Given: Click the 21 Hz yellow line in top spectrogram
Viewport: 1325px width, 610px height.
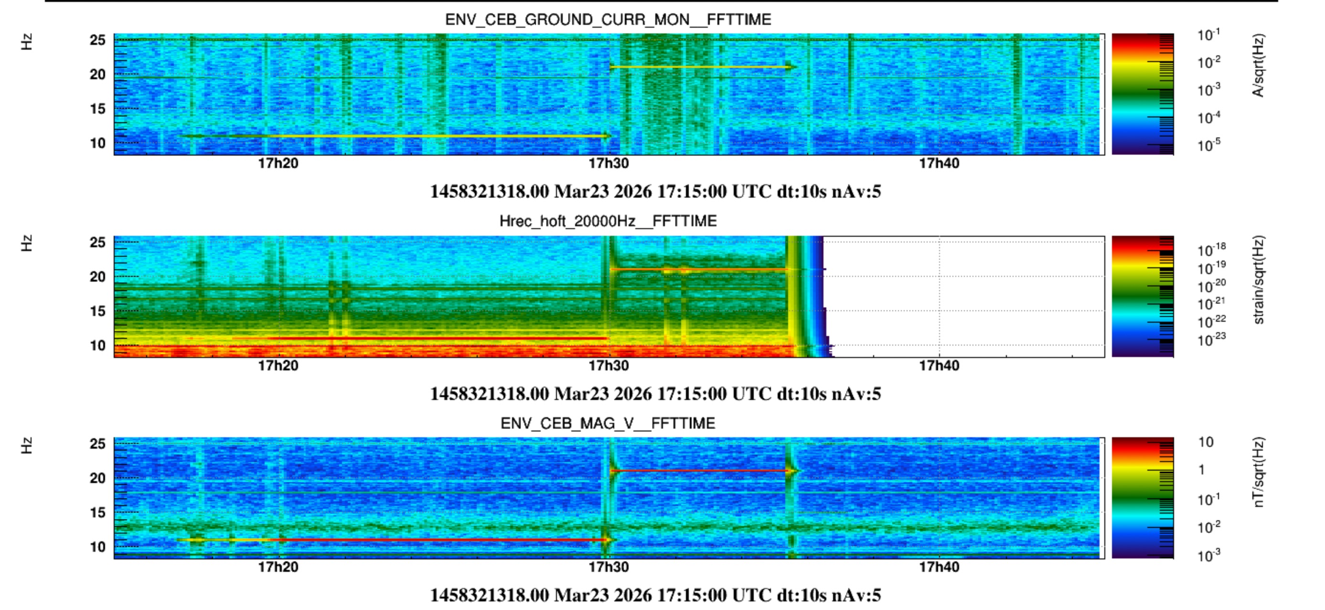Looking at the screenshot, I should coord(700,67).
